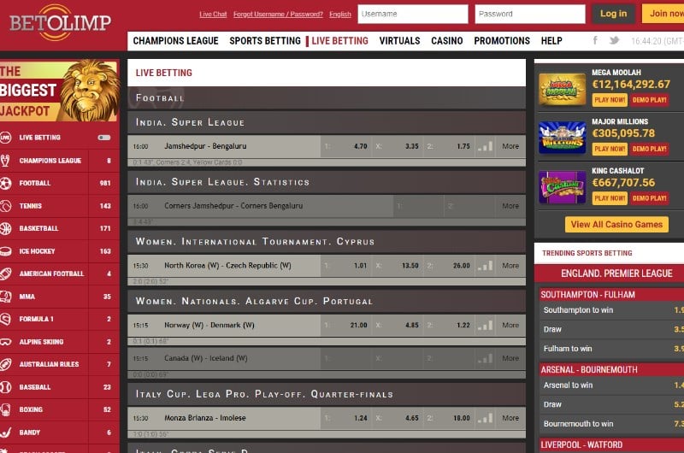684x453 pixels.
Task: Open the Twitter bird icon link
Action: (614, 40)
